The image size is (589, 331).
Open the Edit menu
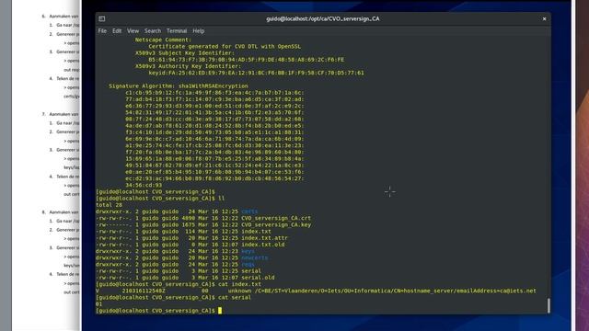point(117,31)
